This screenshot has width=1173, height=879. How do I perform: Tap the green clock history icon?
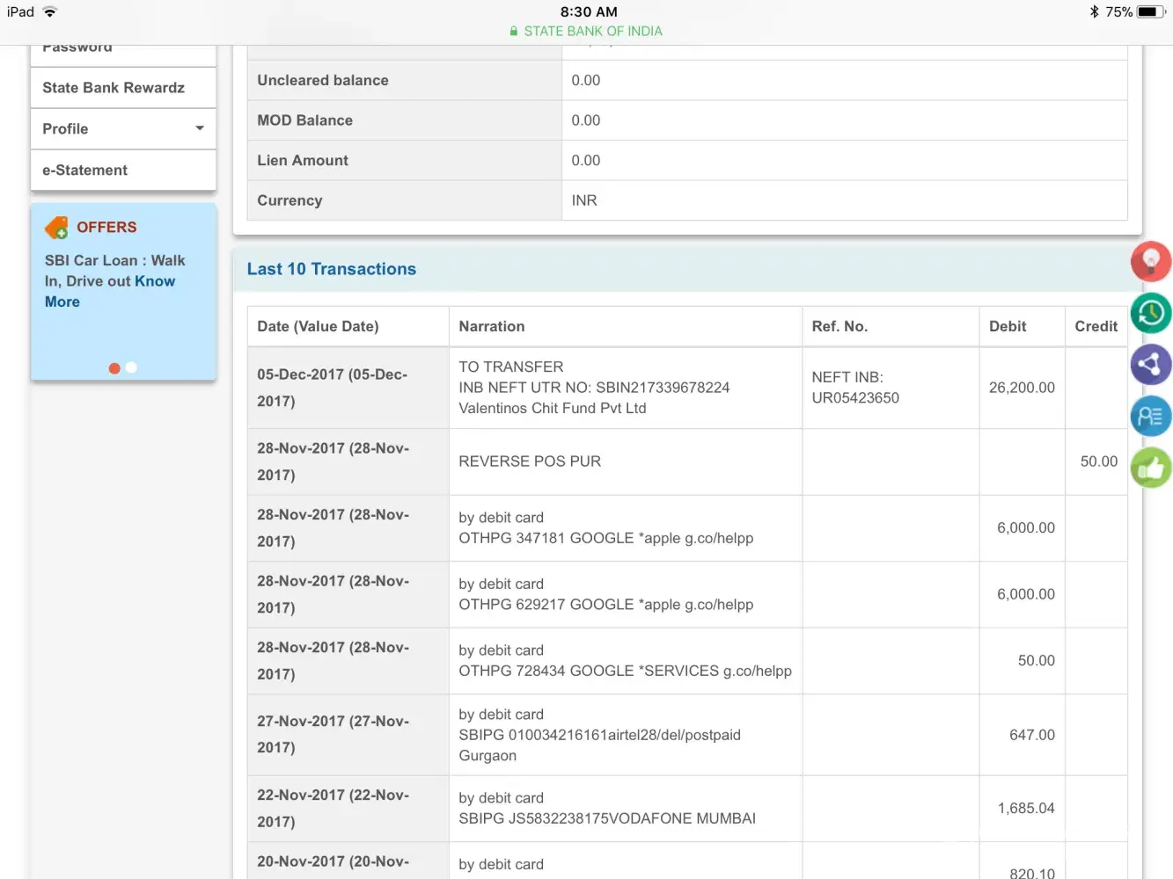pyautogui.click(x=1150, y=313)
